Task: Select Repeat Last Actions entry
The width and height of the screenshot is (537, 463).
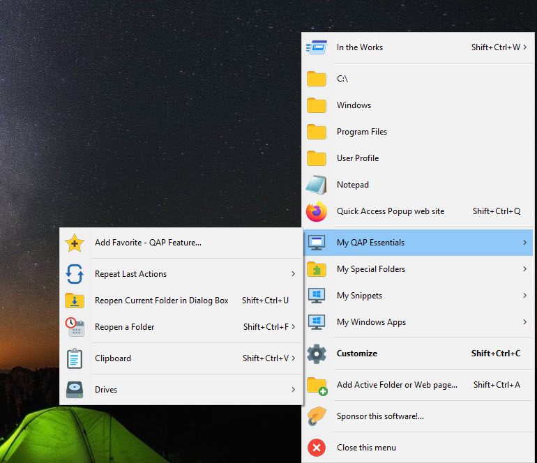Action: point(181,274)
